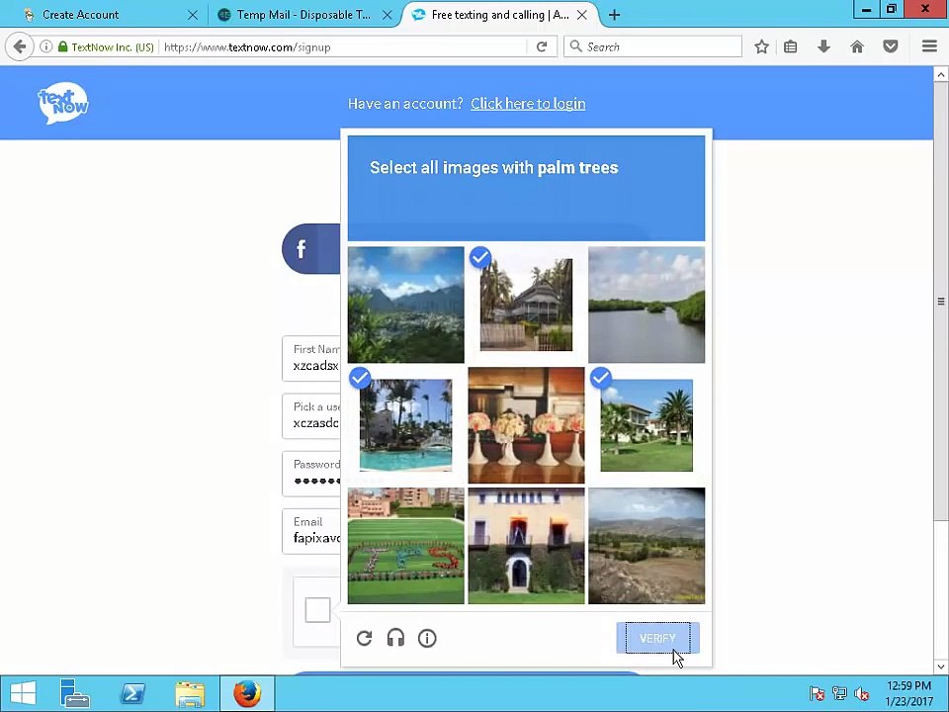Tick the reCAPTCHA checkbox beneath the form

tap(317, 610)
